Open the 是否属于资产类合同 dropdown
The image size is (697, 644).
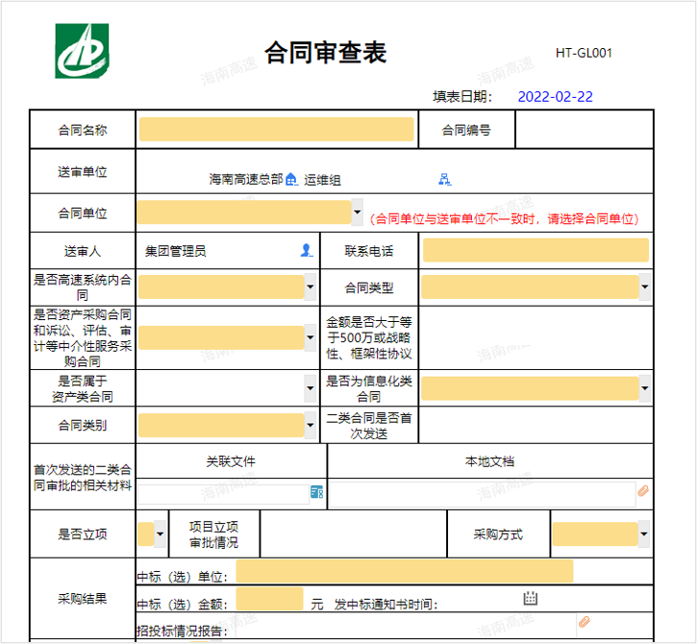311,388
